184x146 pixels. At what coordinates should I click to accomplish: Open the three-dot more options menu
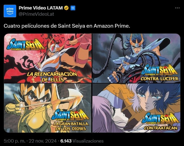coord(177,8)
